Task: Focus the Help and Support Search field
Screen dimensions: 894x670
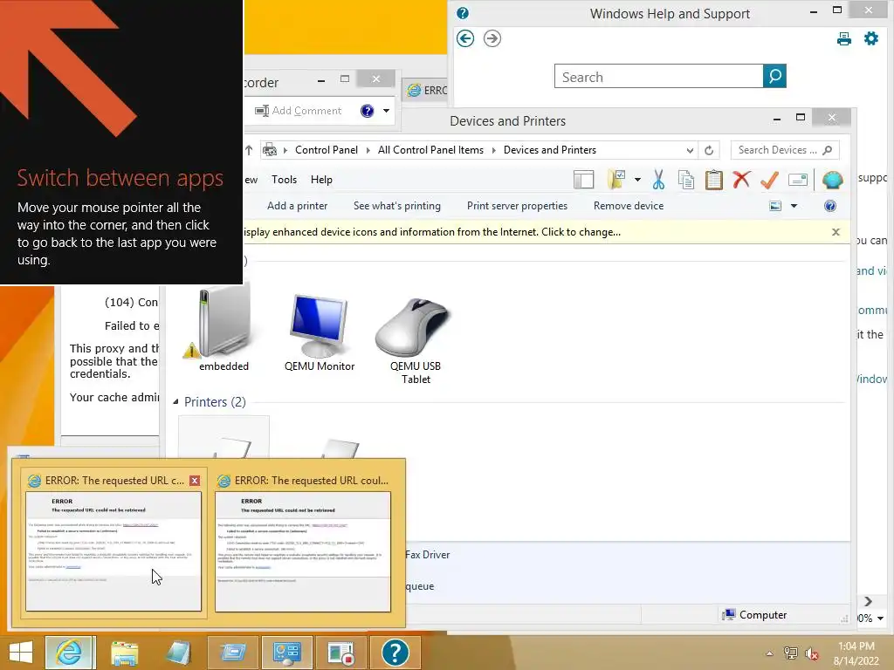Action: pos(658,76)
